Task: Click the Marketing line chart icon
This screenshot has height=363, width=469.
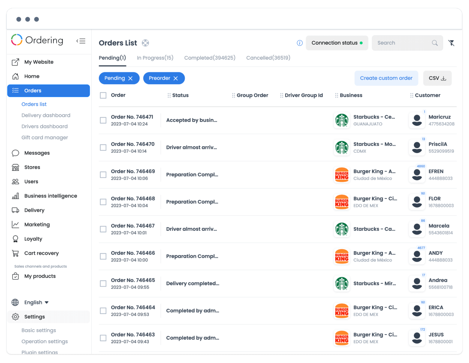Action: tap(15, 225)
